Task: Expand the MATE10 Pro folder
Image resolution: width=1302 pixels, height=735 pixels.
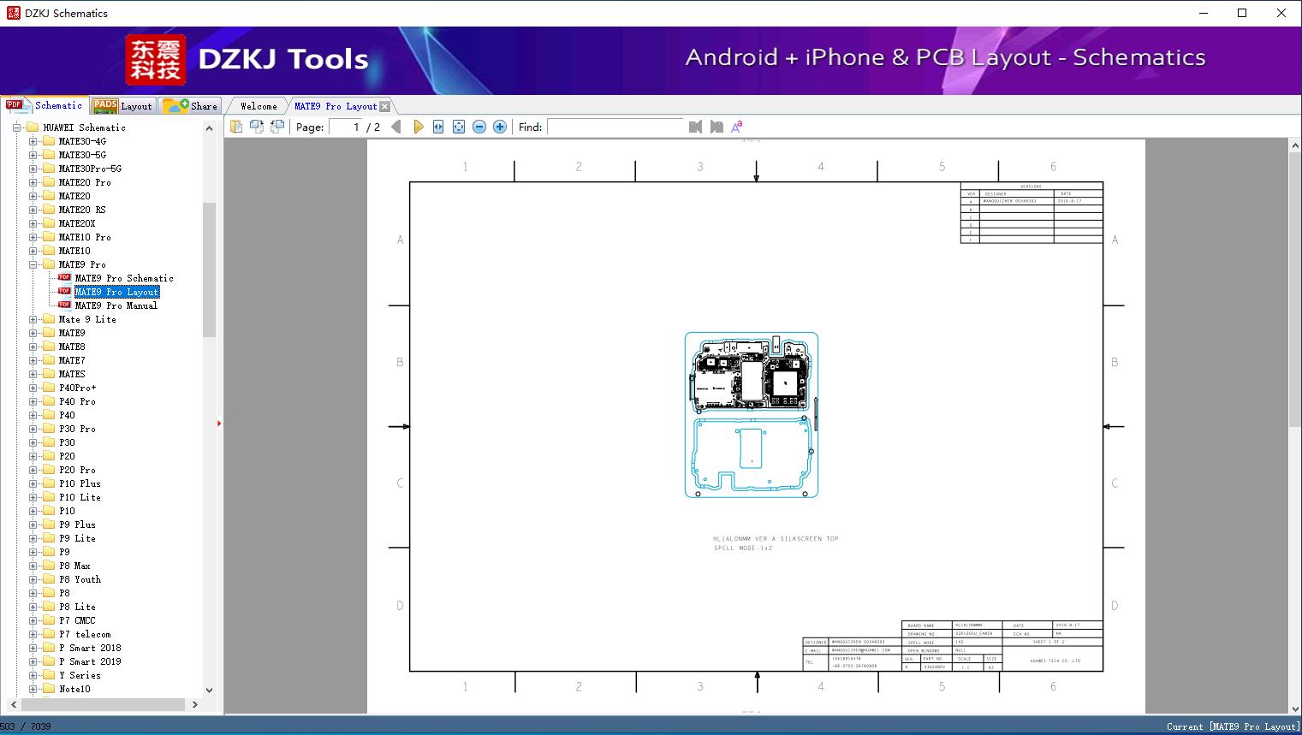Action: (33, 237)
